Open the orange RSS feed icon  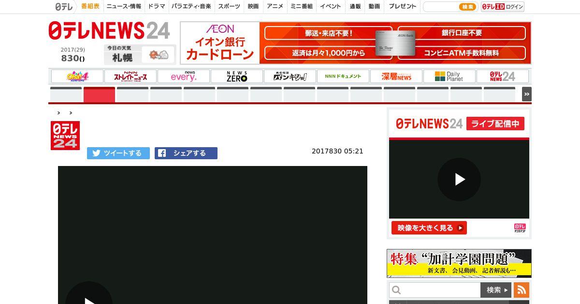click(x=522, y=290)
